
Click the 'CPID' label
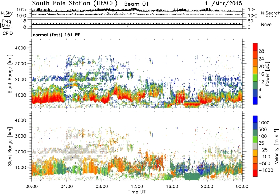click(x=8, y=33)
